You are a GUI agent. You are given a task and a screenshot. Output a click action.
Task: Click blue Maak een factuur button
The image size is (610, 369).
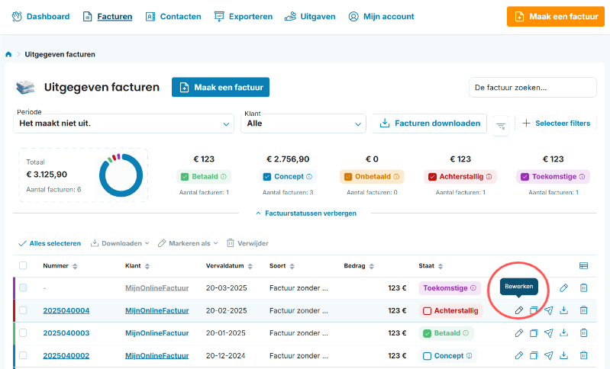(x=221, y=88)
